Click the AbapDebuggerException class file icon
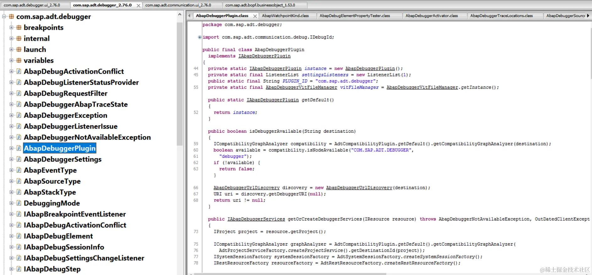This screenshot has height=275, width=592. [x=19, y=115]
